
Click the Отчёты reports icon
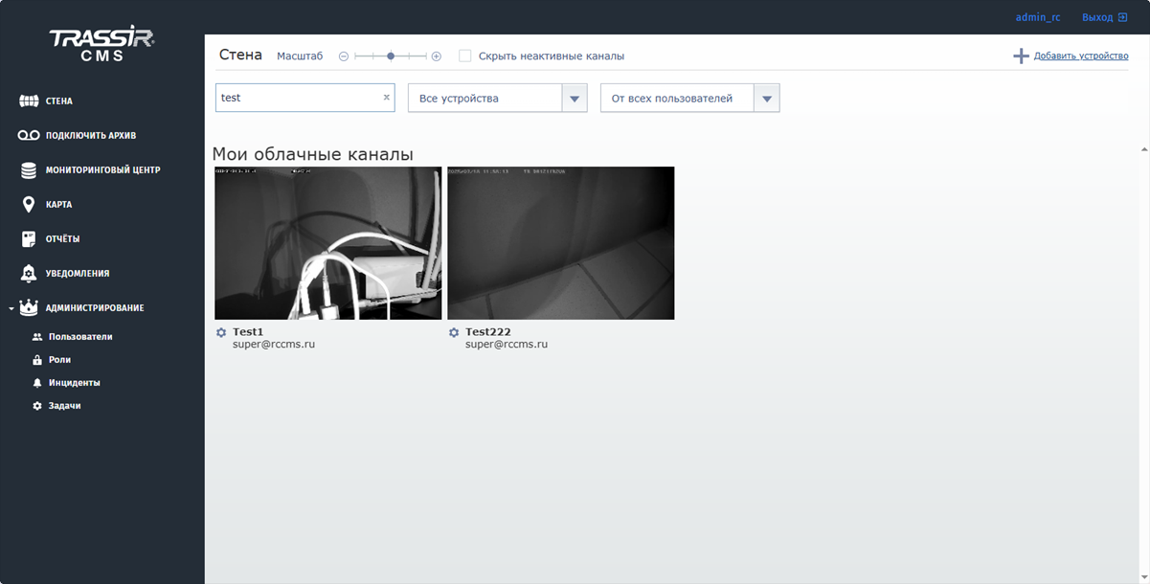coord(29,239)
